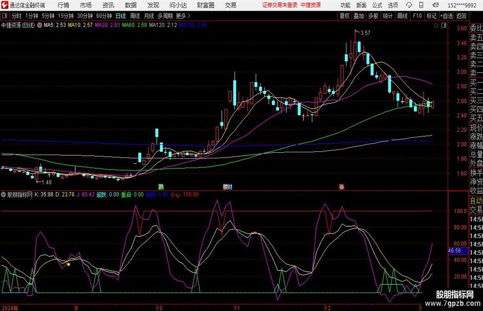Switch to the 60分钟 period tab
This screenshot has height=311, width=483.
click(x=104, y=16)
